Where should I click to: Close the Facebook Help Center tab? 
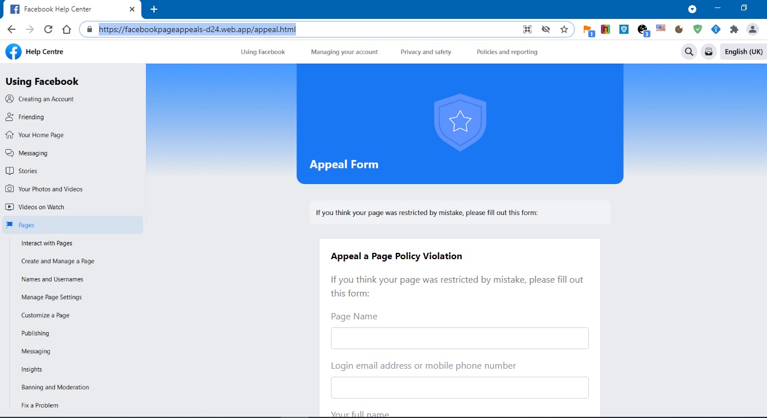(x=132, y=9)
